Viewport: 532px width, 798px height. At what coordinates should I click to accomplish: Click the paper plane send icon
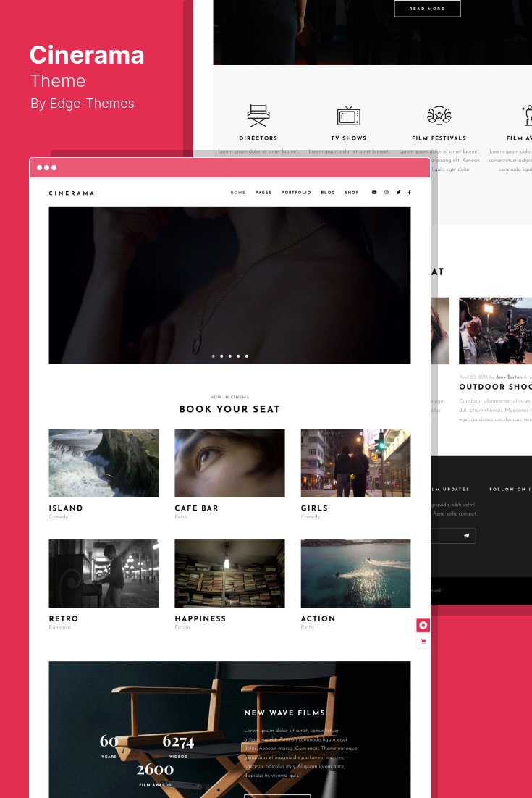(466, 535)
